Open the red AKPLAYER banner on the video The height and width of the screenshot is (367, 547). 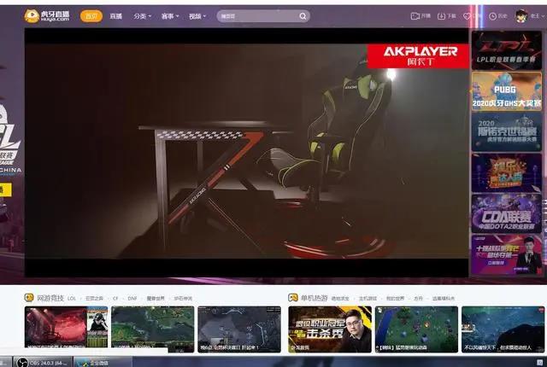pyautogui.click(x=418, y=55)
